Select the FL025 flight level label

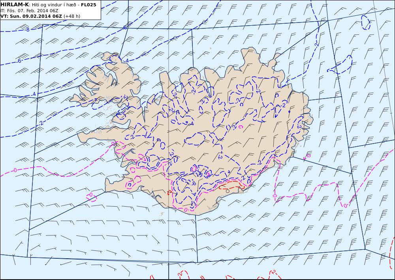click(88, 4)
